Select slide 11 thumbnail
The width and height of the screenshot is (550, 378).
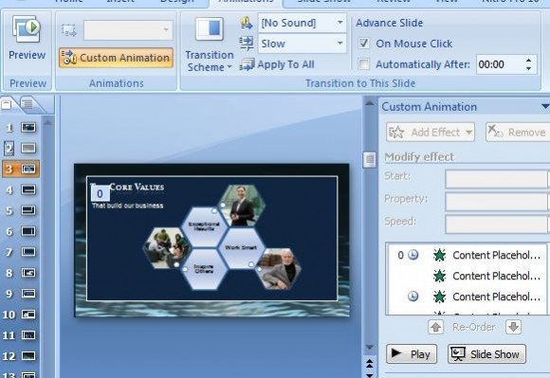click(28, 335)
